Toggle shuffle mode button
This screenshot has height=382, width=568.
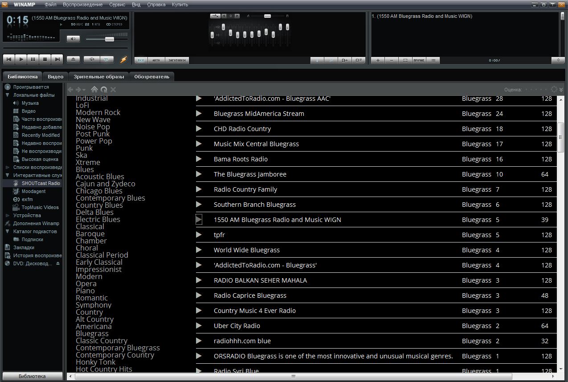pyautogui.click(x=92, y=59)
